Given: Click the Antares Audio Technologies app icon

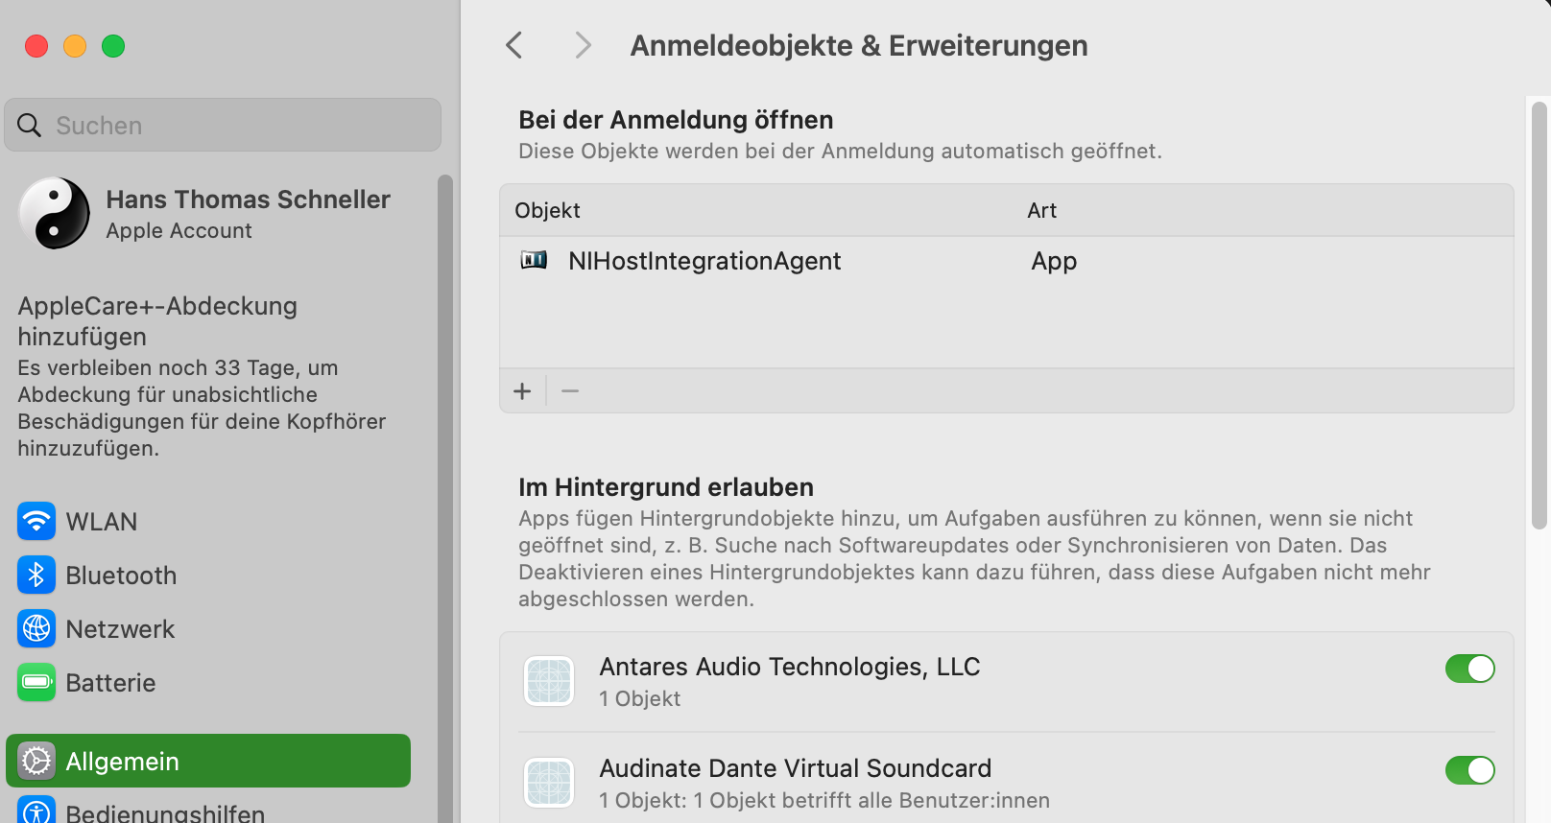Looking at the screenshot, I should pyautogui.click(x=549, y=681).
